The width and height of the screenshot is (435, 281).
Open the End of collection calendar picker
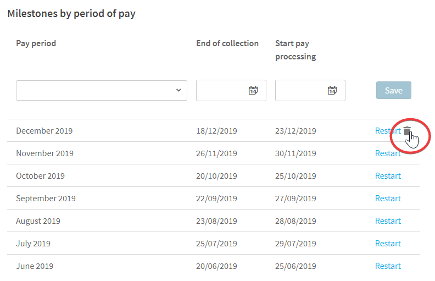pos(253,90)
